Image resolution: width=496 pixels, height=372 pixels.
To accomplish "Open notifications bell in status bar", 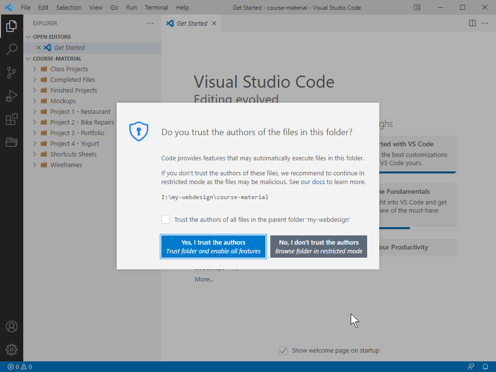I will (x=485, y=367).
